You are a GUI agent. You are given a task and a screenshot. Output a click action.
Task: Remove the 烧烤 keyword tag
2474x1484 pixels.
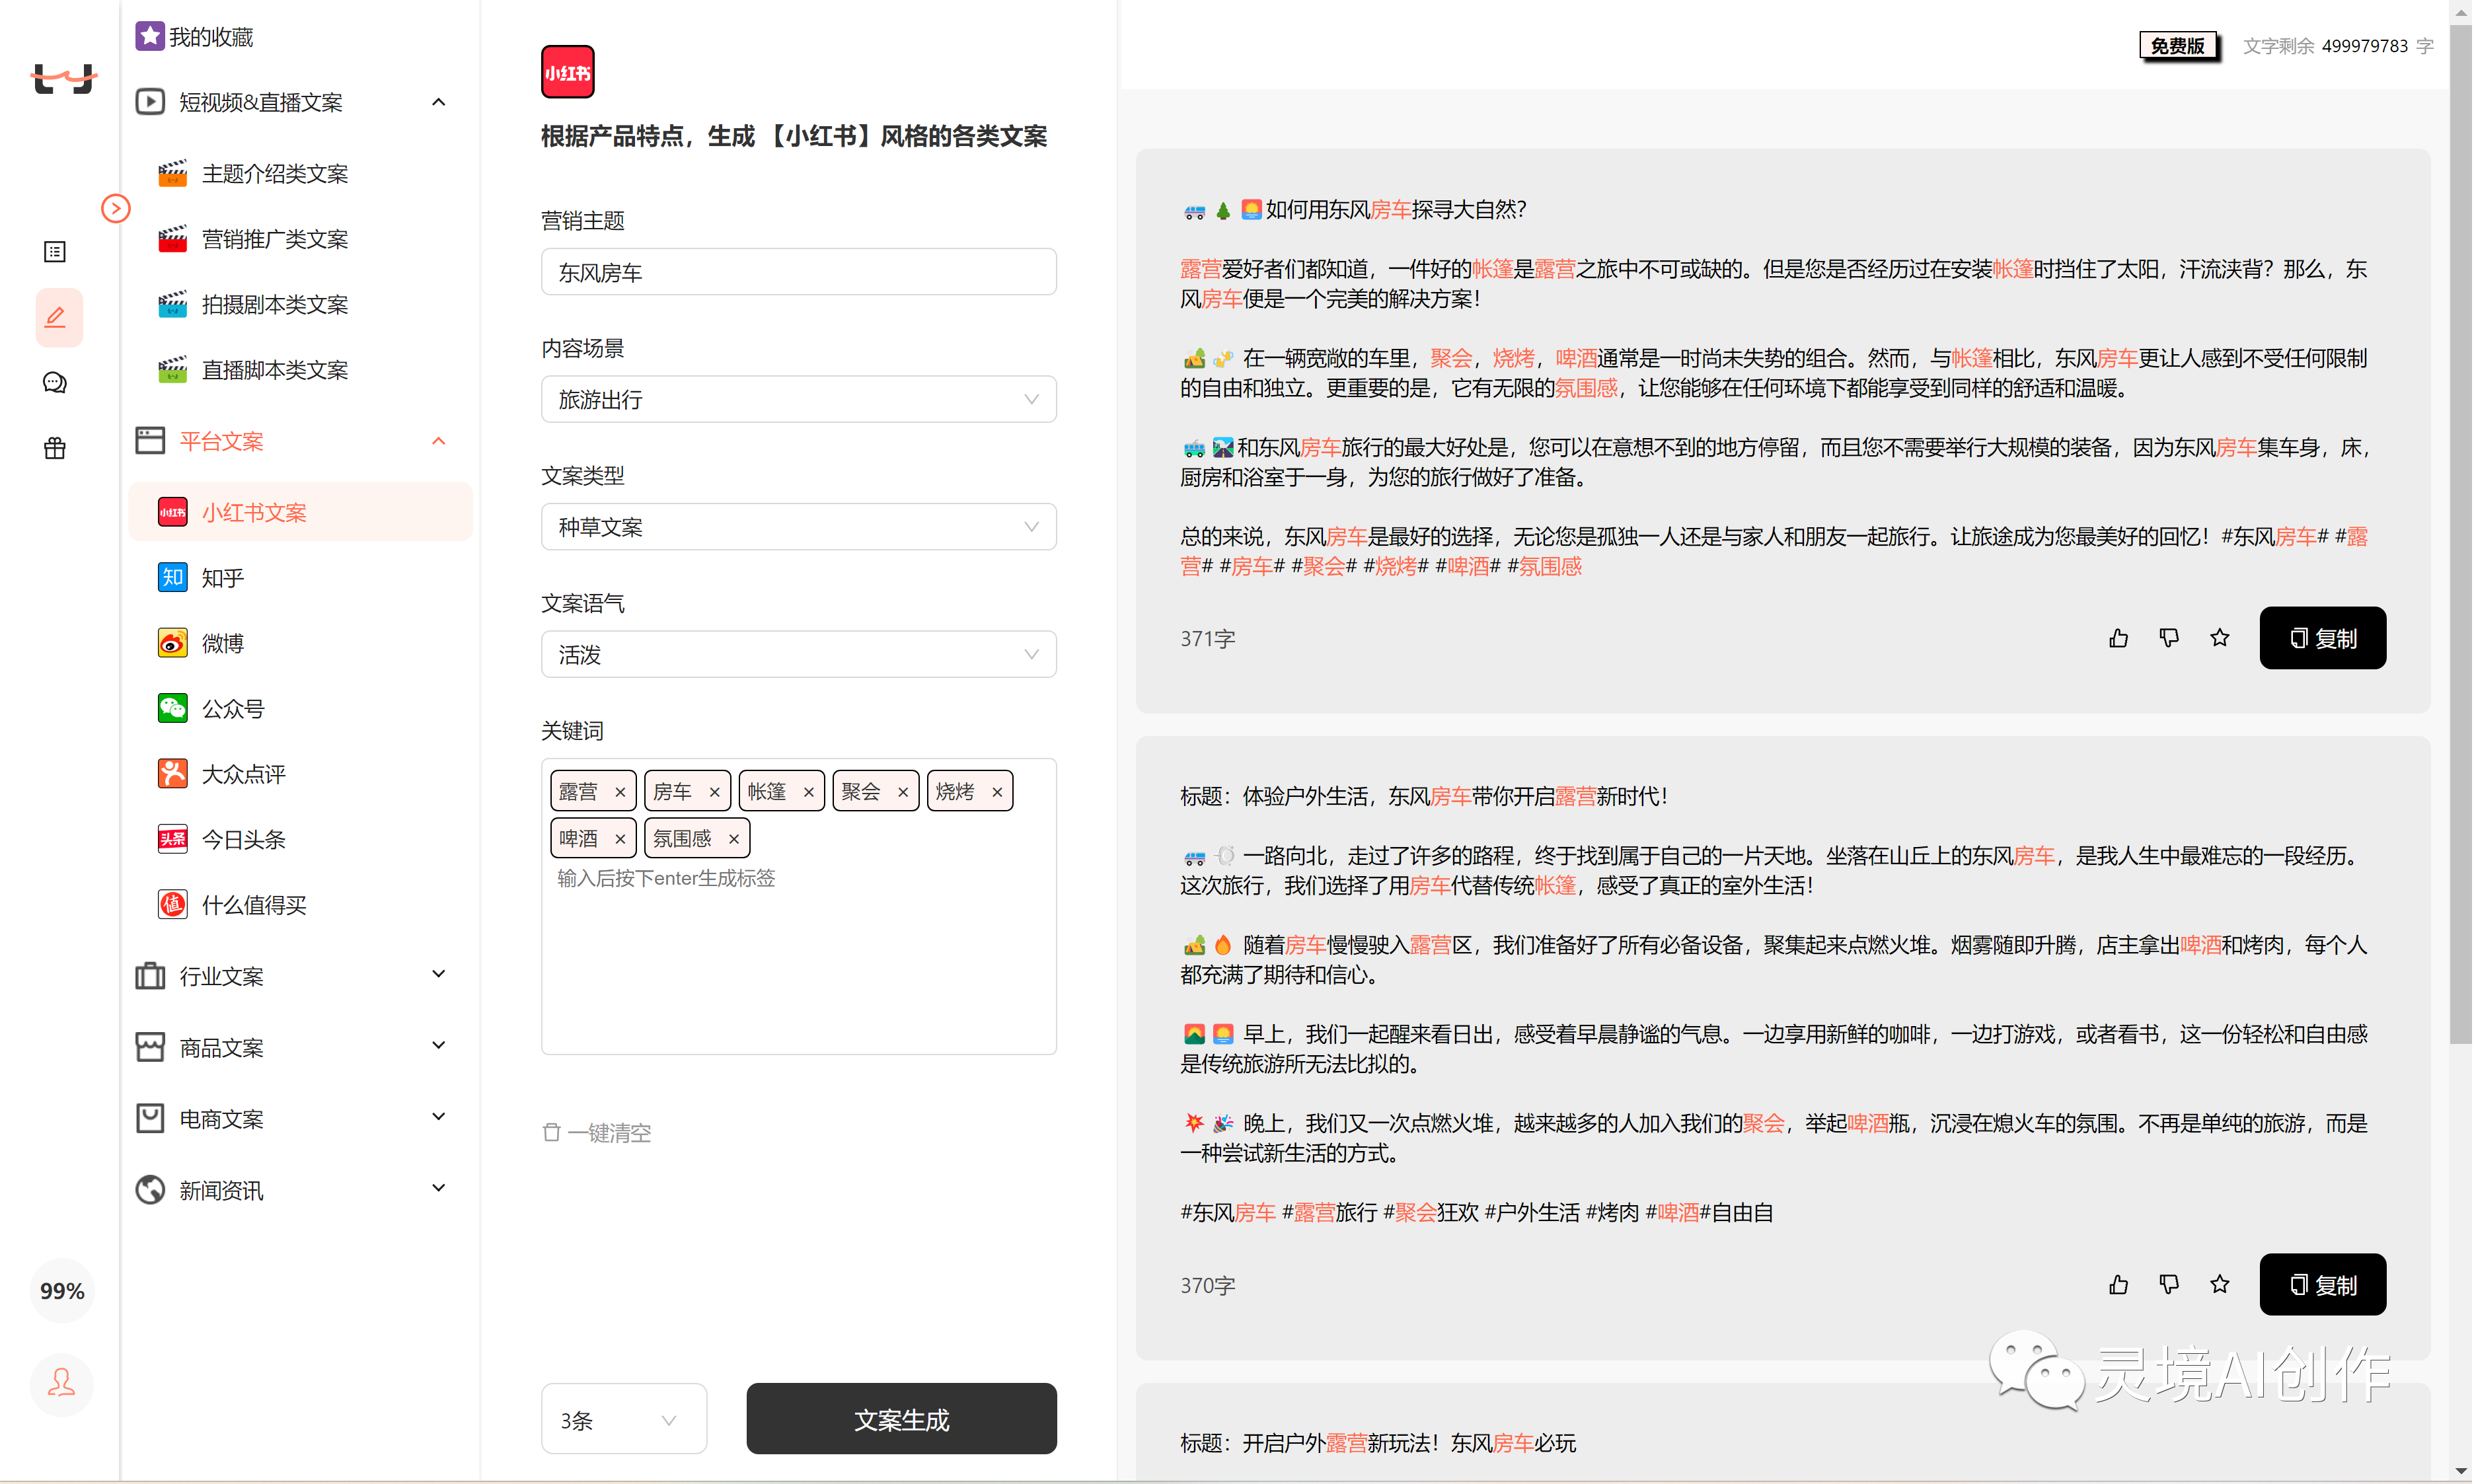997,792
